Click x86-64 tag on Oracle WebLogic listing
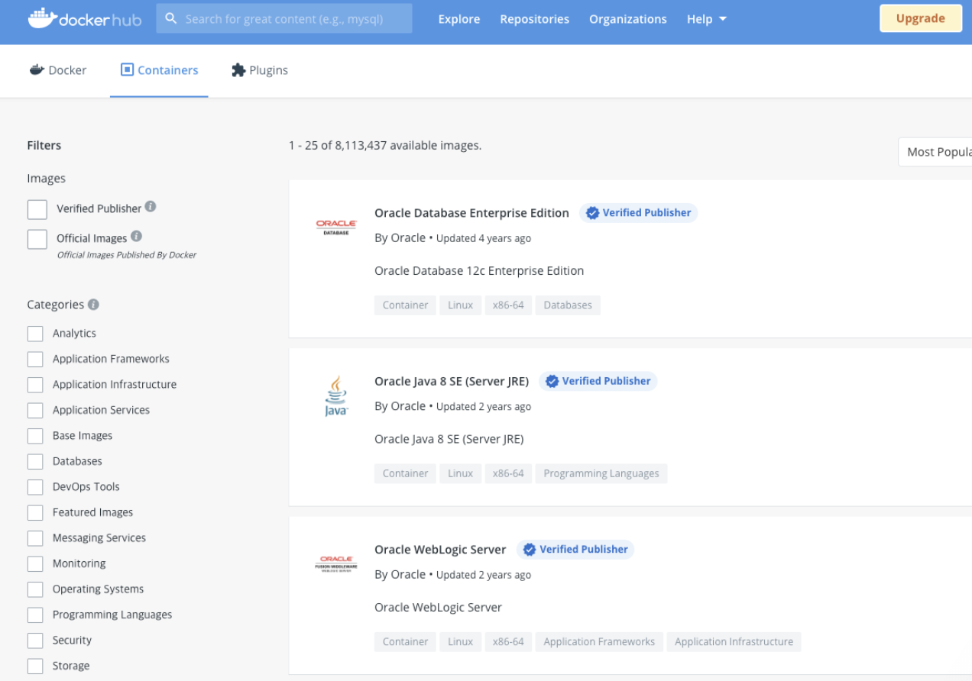Viewport: 972px width, 681px height. point(508,642)
